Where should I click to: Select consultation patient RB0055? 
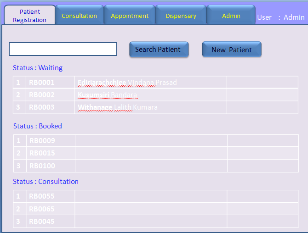42,196
